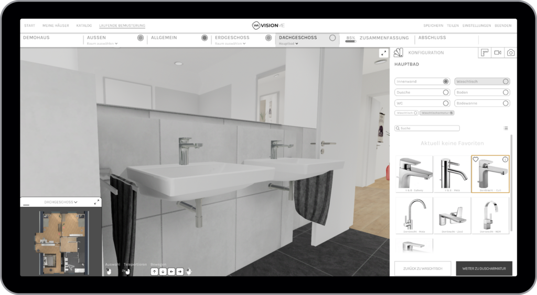Open the floor plan view icon

(485, 53)
